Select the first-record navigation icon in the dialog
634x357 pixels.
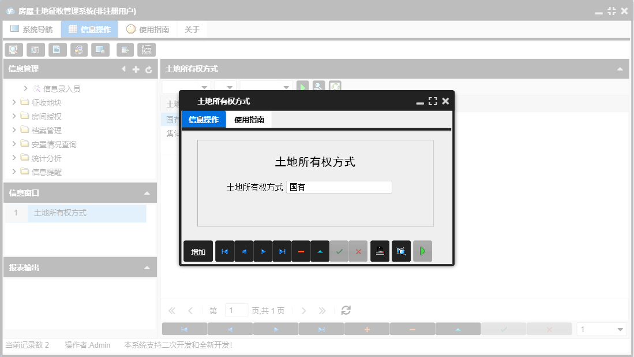[224, 251]
